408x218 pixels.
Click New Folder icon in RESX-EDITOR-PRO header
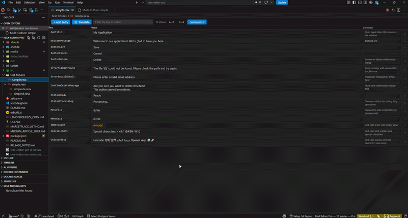tap(34, 38)
